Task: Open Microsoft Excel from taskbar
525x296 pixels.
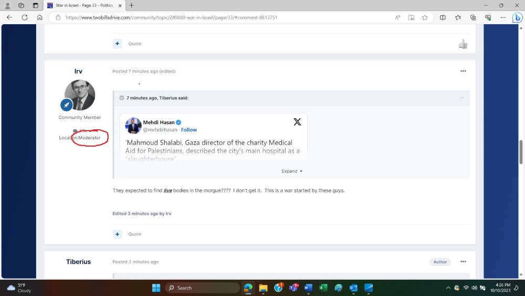Action: (323, 288)
